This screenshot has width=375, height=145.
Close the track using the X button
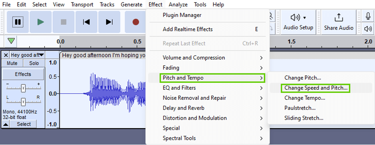6,55
